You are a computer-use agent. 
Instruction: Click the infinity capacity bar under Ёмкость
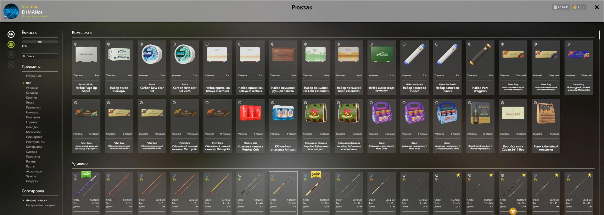pos(40,42)
